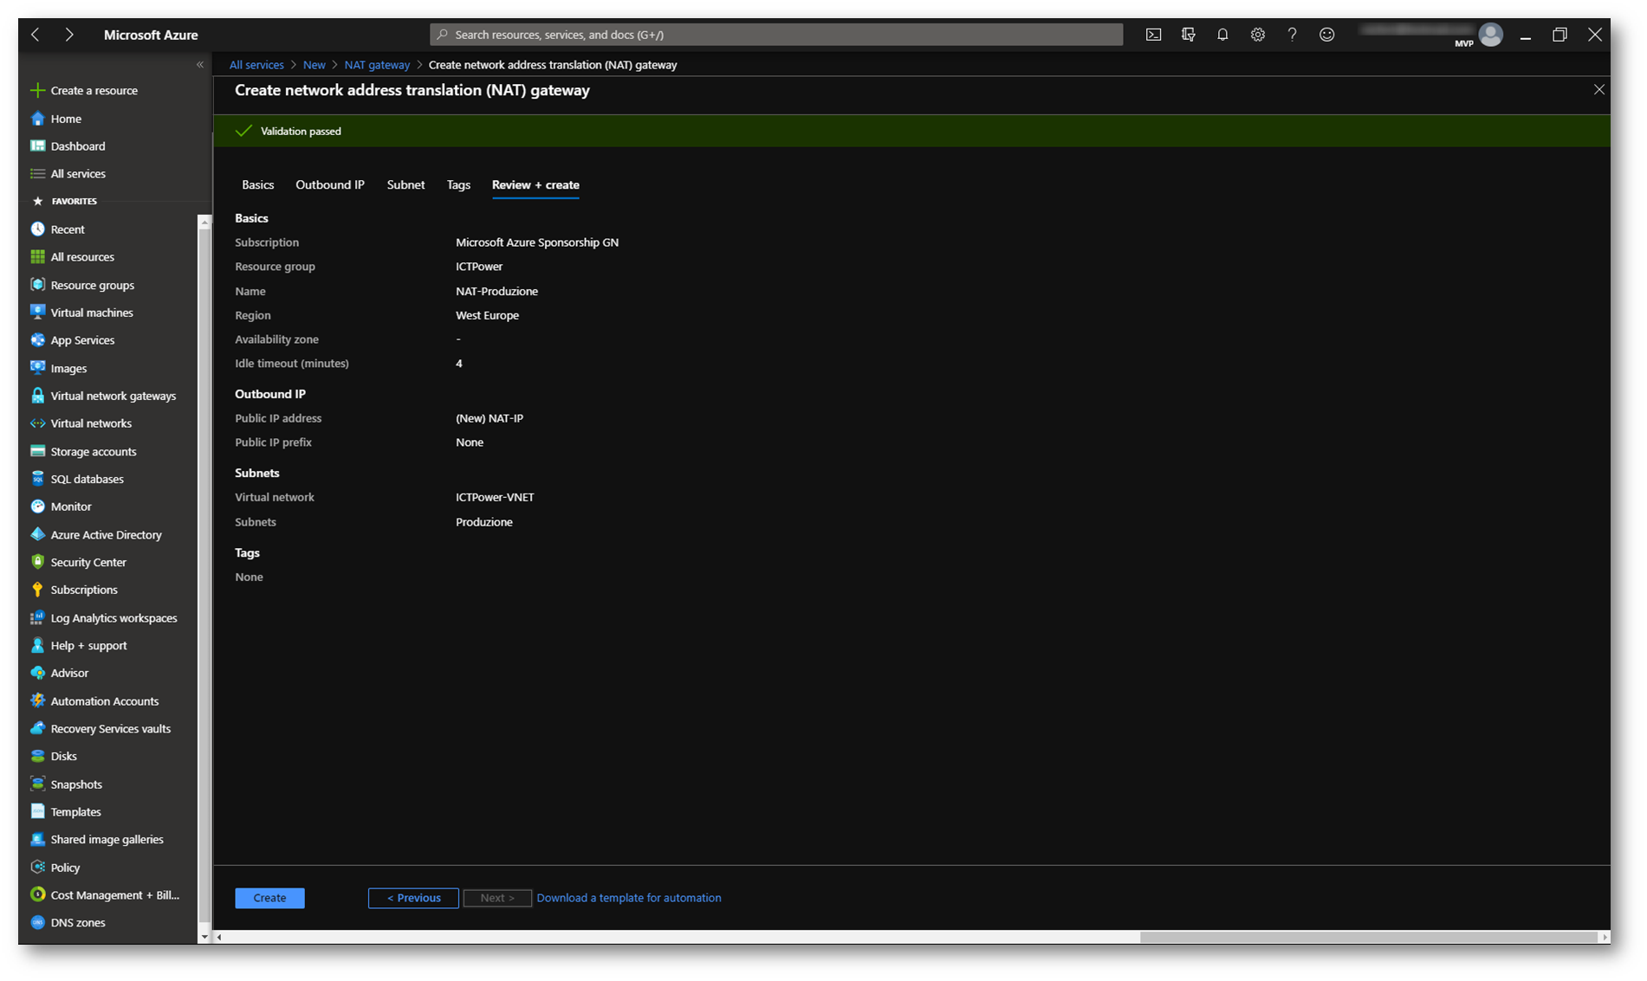Open the Recent clock icon
The image size is (1647, 981).
pyautogui.click(x=37, y=229)
